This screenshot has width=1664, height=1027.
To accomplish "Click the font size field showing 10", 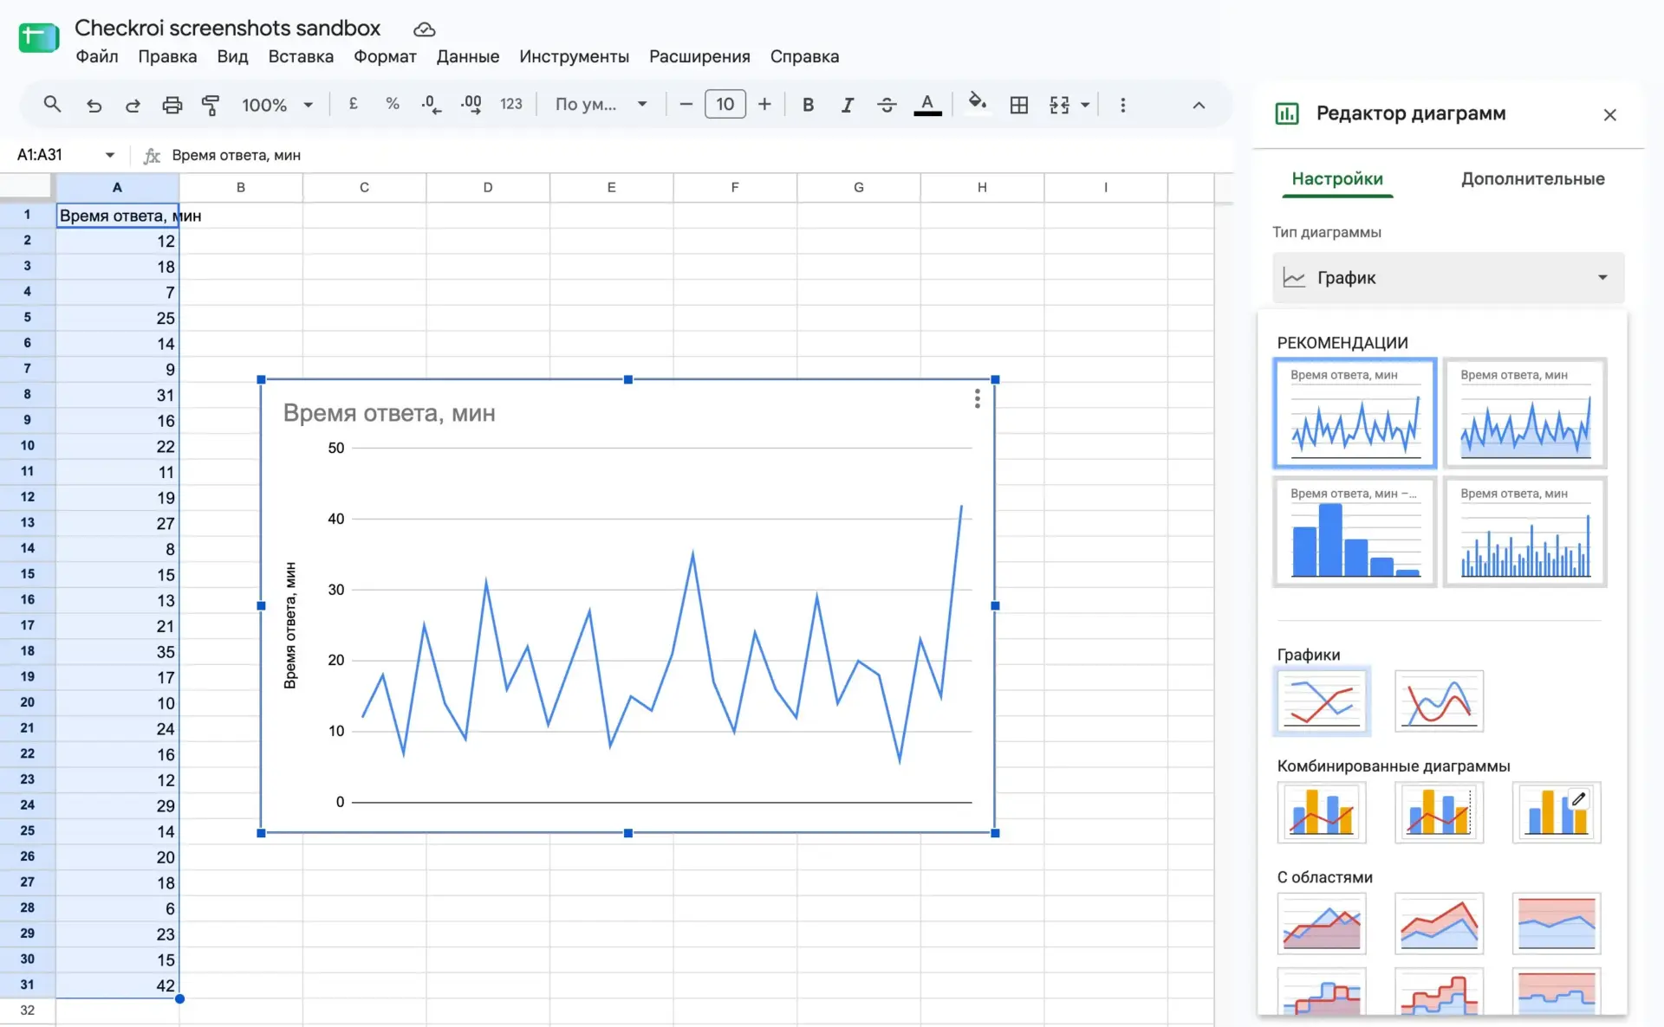I will 725,105.
